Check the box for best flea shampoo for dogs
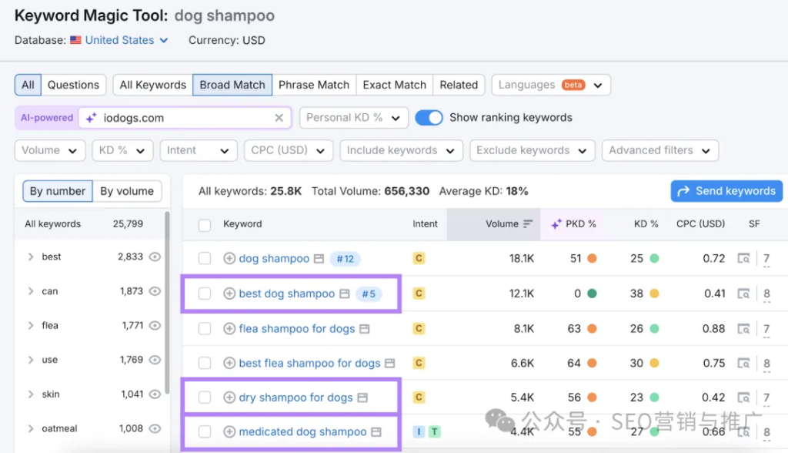The width and height of the screenshot is (788, 453). 205,363
